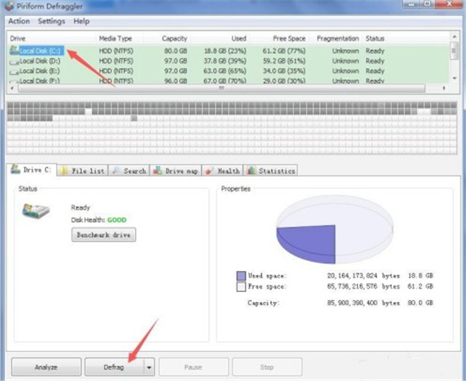Click the drive status icon in the Status panel

(35, 213)
